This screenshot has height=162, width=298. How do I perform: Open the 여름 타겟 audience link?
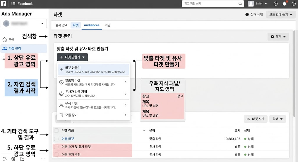(x=68, y=139)
